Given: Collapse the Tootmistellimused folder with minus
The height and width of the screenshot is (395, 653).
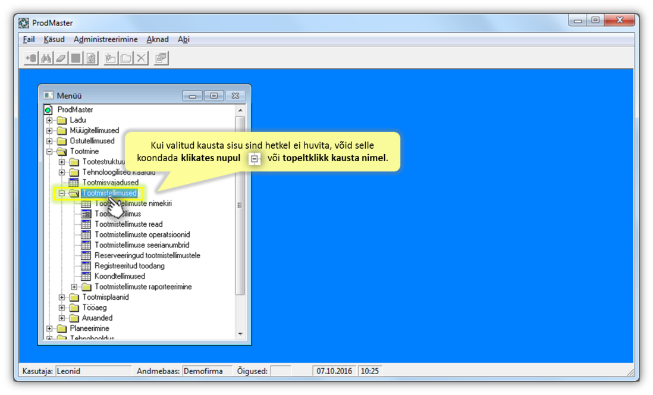Looking at the screenshot, I should tap(62, 193).
